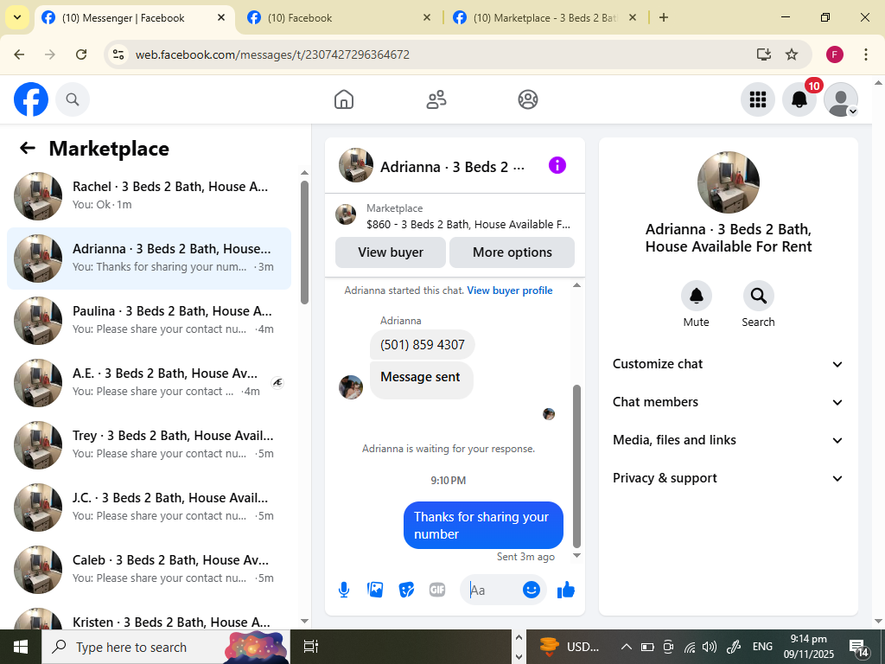Click the View buyer button

(391, 252)
